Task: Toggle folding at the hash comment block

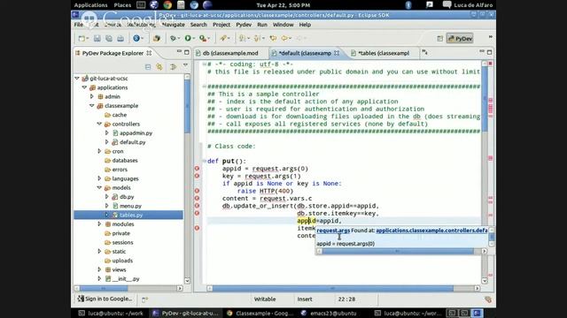Action: click(205, 87)
